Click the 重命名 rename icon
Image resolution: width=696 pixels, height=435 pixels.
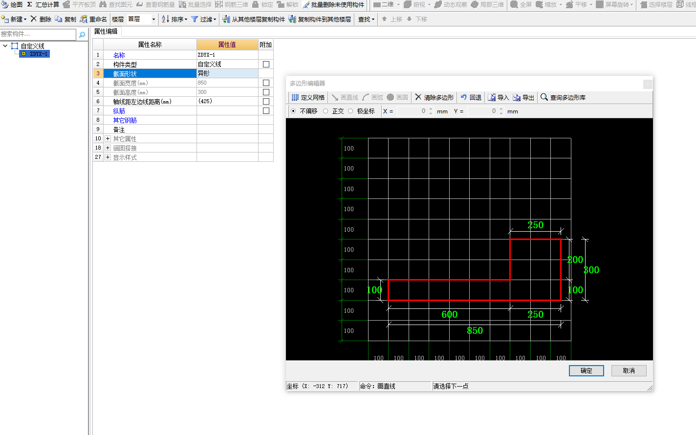[x=84, y=19]
